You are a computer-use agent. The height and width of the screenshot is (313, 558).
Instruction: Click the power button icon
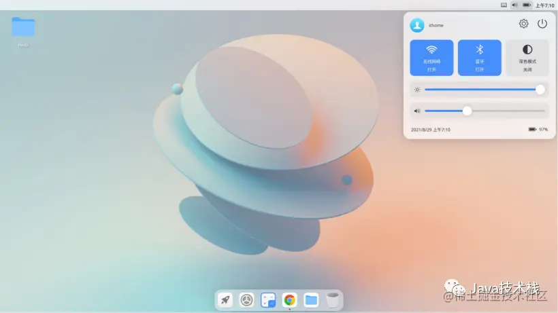tap(542, 24)
